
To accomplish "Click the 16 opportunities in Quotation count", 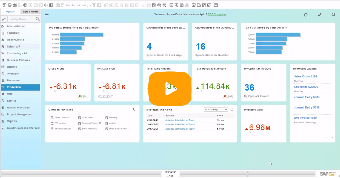I will click(201, 46).
